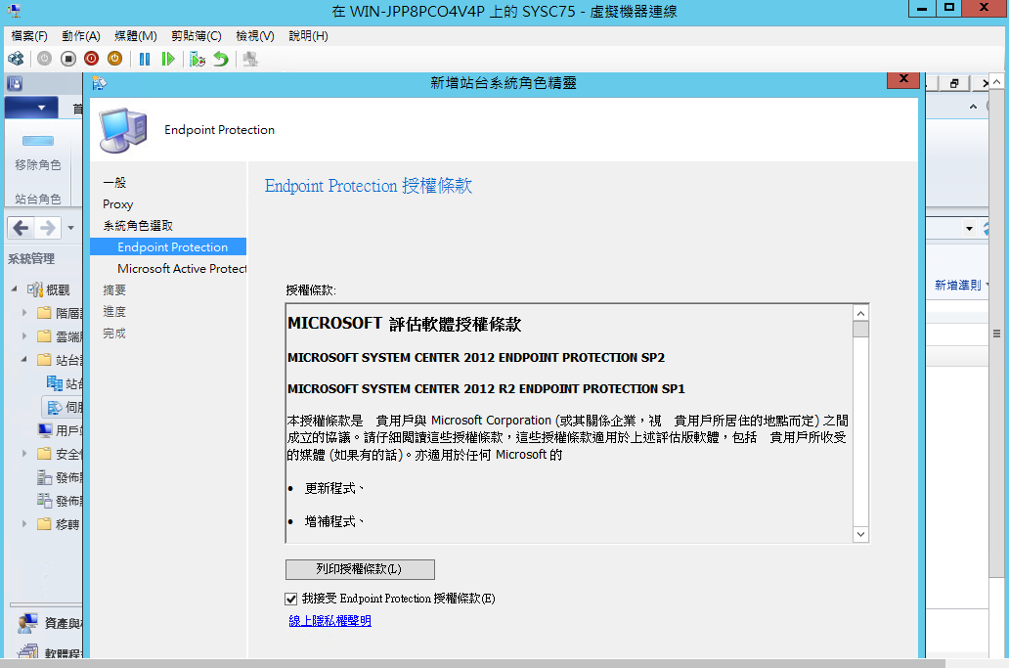Pause the virtual machine

[144, 60]
